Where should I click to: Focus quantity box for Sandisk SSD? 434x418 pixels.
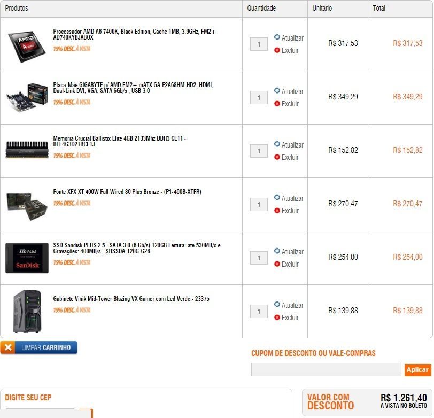point(259,258)
